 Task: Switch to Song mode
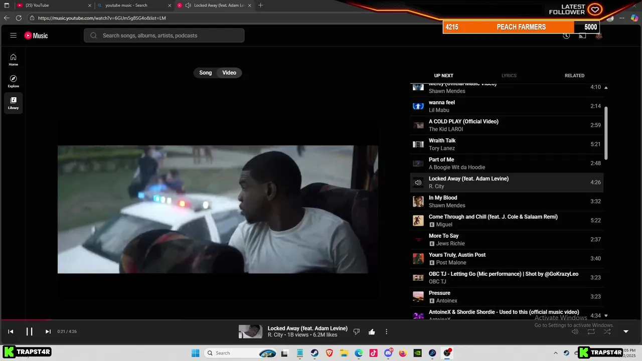click(206, 73)
